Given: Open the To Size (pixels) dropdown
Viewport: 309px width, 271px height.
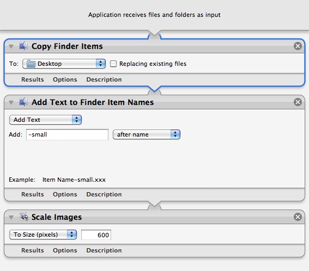Looking at the screenshot, I should coord(43,235).
